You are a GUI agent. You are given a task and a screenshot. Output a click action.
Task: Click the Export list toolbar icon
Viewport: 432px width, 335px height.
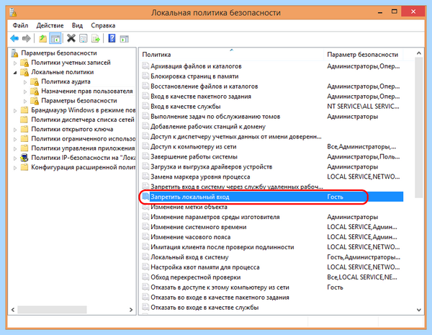[x=95, y=39]
